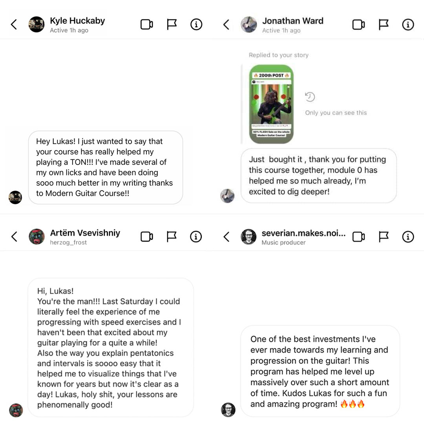Go back from Kyle Huckaby chat
Screen dimensions: 424x424
coord(14,25)
